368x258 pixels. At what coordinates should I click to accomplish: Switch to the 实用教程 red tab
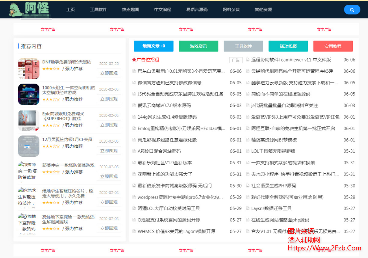tap(333, 46)
